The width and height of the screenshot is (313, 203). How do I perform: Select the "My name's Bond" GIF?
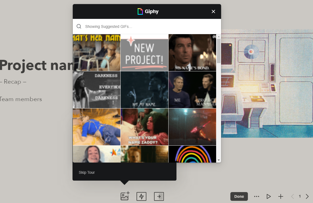[x=192, y=53]
